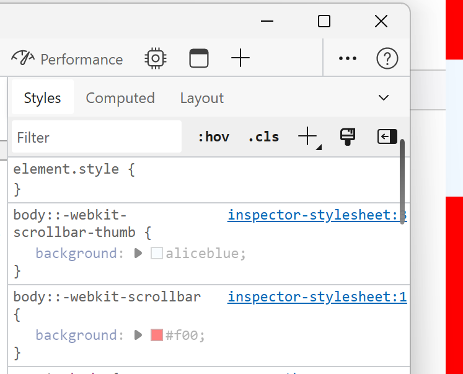Toggle the computed styles sidebar icon
The image size is (463, 374).
pyautogui.click(x=387, y=136)
